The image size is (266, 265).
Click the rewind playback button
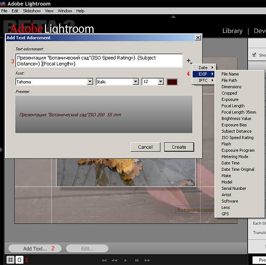coord(115,260)
